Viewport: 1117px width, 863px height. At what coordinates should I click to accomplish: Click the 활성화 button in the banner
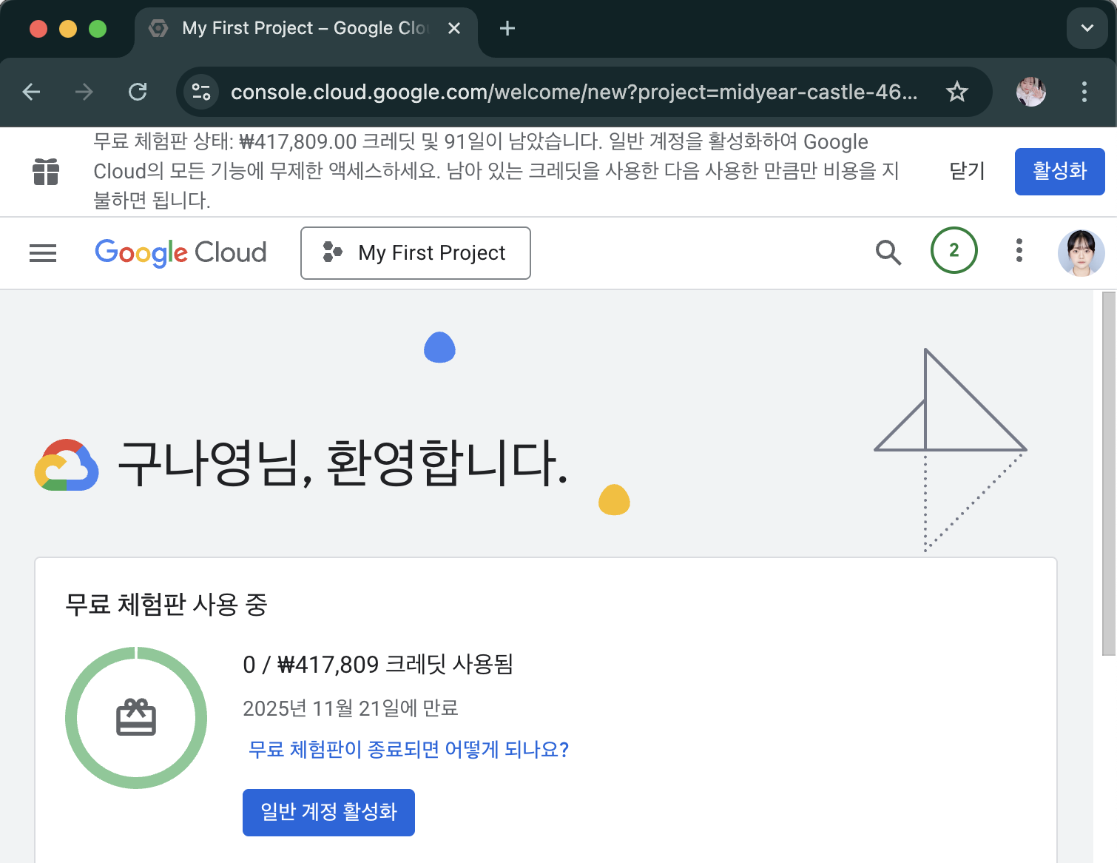coord(1060,172)
